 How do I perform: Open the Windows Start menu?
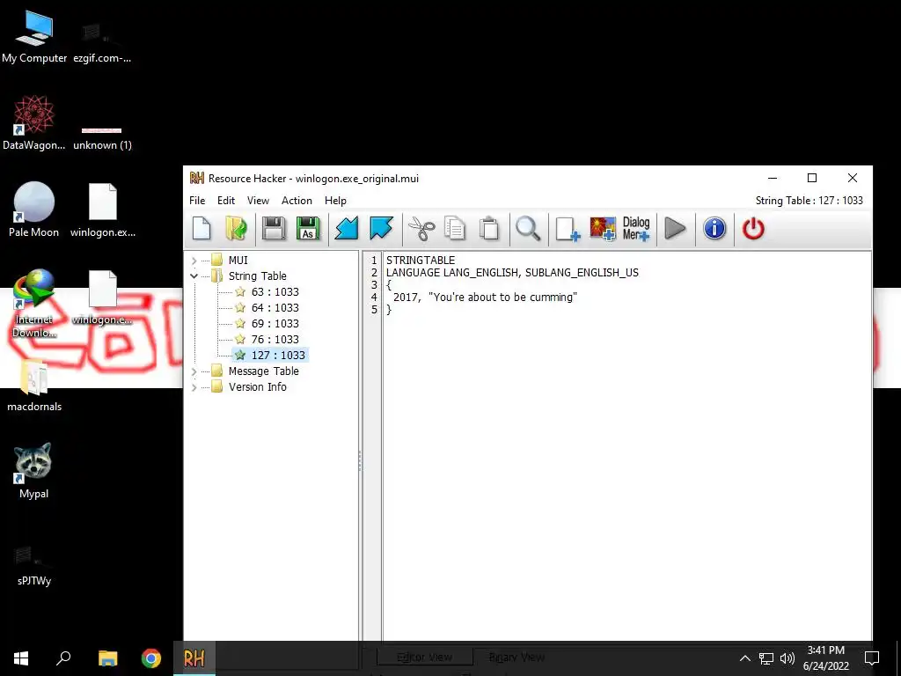[21, 658]
